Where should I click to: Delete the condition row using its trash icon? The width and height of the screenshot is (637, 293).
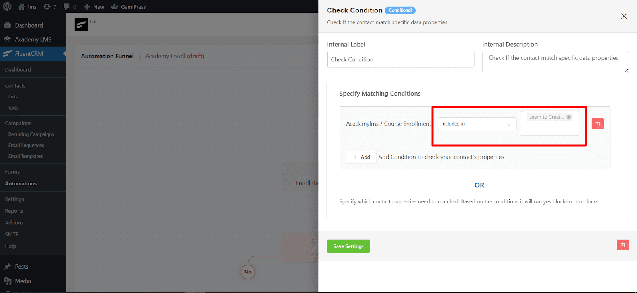[597, 124]
